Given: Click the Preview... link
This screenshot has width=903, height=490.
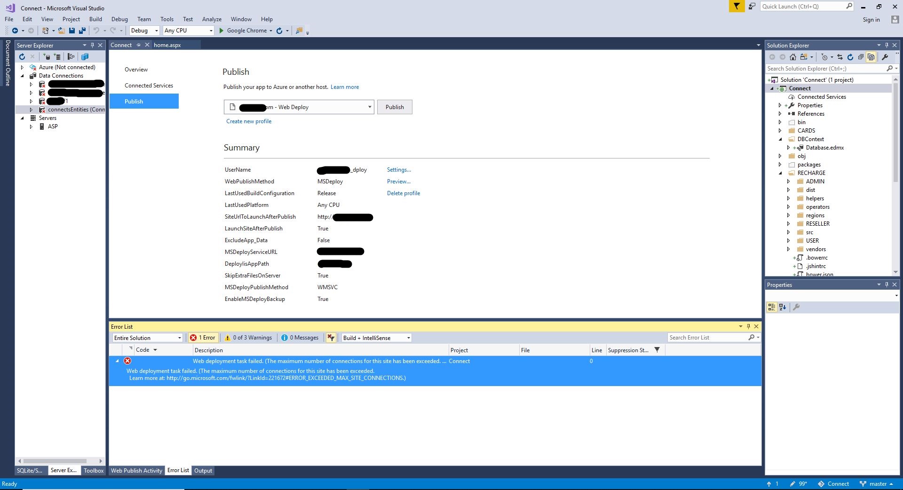Looking at the screenshot, I should tap(399, 182).
